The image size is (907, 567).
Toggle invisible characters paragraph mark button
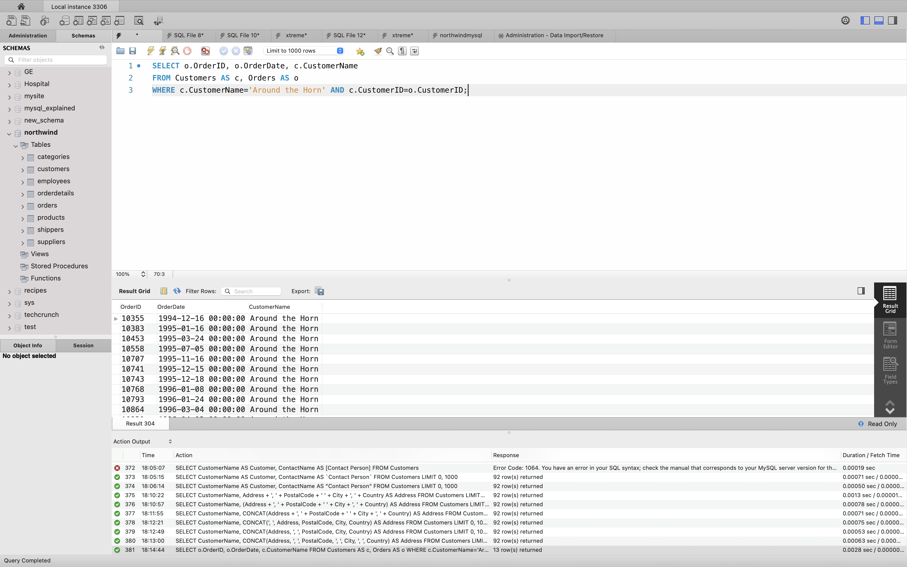(402, 51)
